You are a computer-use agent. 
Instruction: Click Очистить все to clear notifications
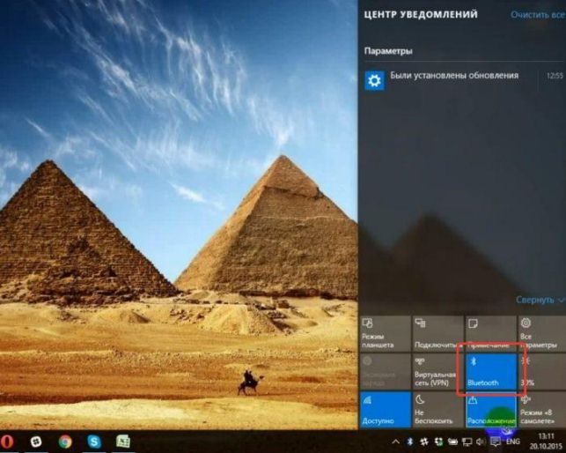(x=537, y=15)
